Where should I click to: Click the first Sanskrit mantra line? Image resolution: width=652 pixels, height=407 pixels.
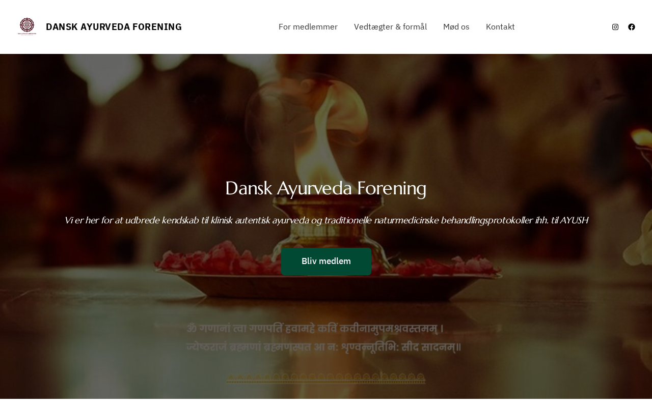[315, 329]
